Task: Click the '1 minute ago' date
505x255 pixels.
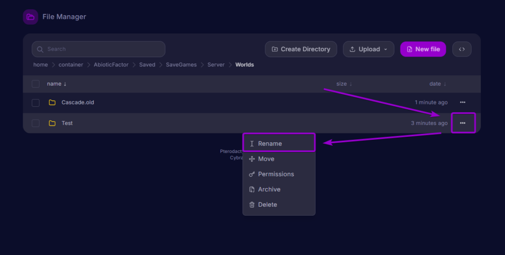Action: 431,102
